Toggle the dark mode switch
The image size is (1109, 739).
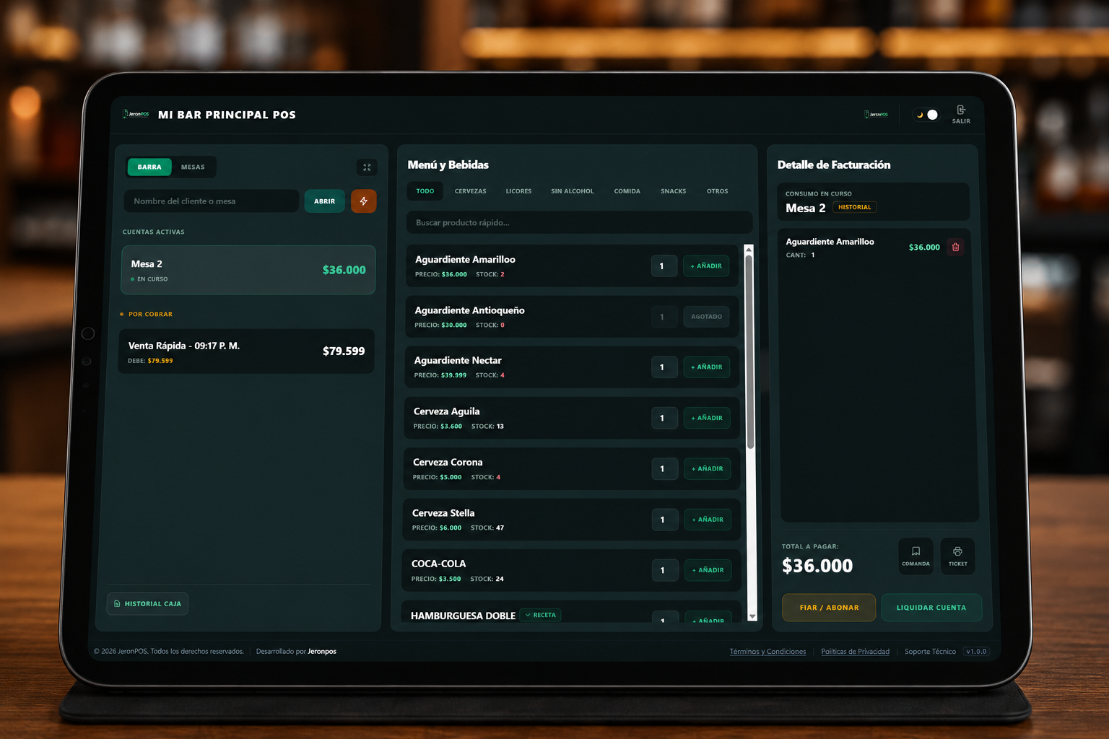click(926, 115)
